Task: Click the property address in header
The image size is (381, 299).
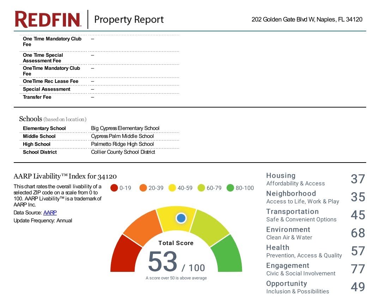Action: [307, 20]
